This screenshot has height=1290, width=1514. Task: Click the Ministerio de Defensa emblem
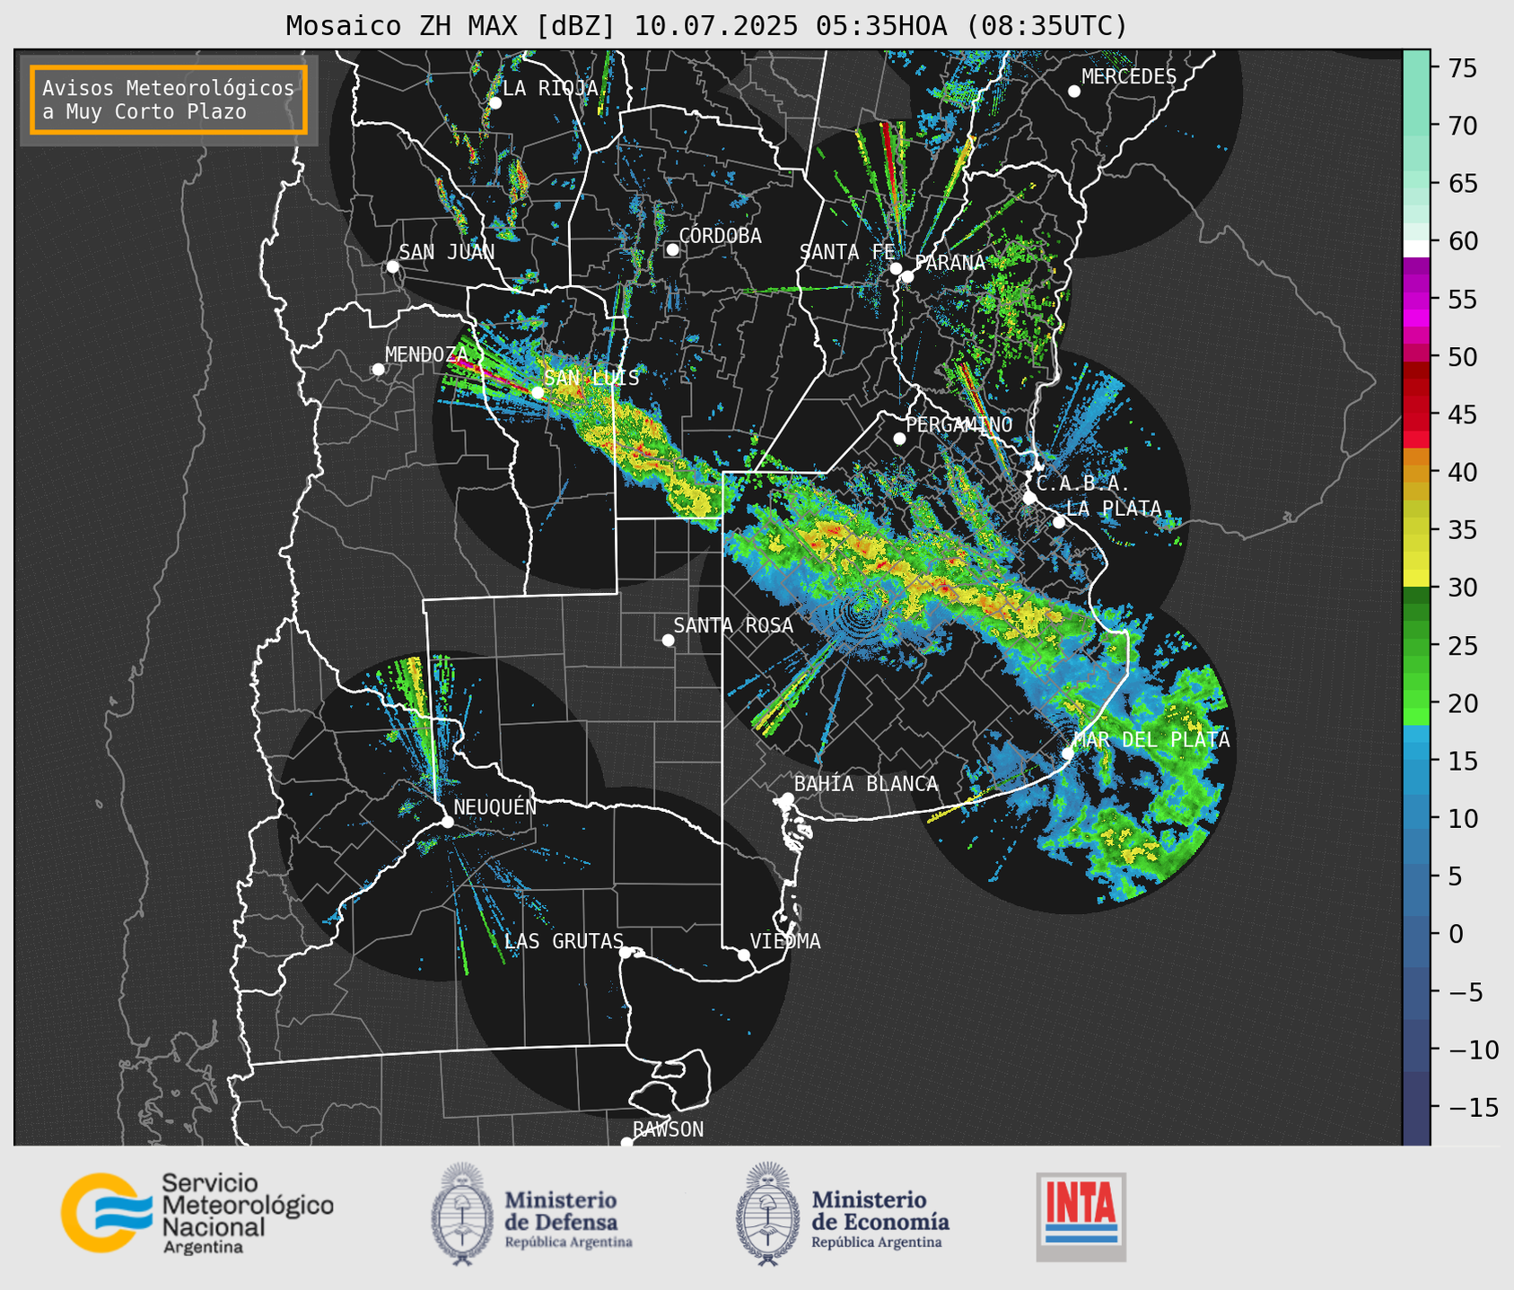coord(462,1214)
